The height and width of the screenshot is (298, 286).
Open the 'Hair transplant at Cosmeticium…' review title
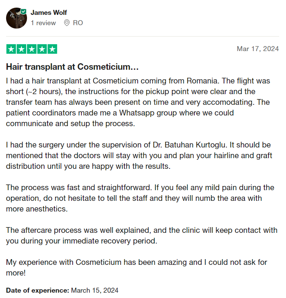click(x=72, y=67)
